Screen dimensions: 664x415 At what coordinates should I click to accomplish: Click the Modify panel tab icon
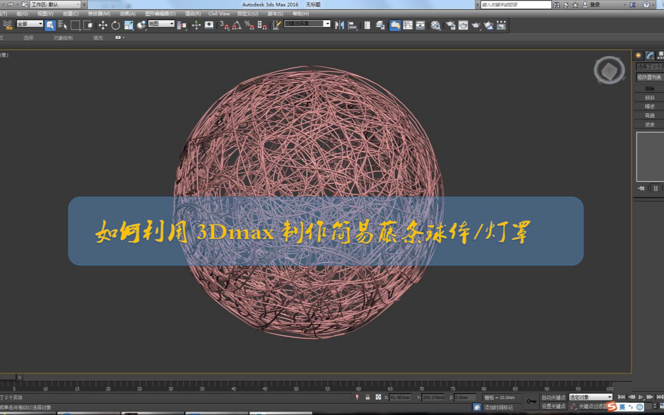coord(650,55)
